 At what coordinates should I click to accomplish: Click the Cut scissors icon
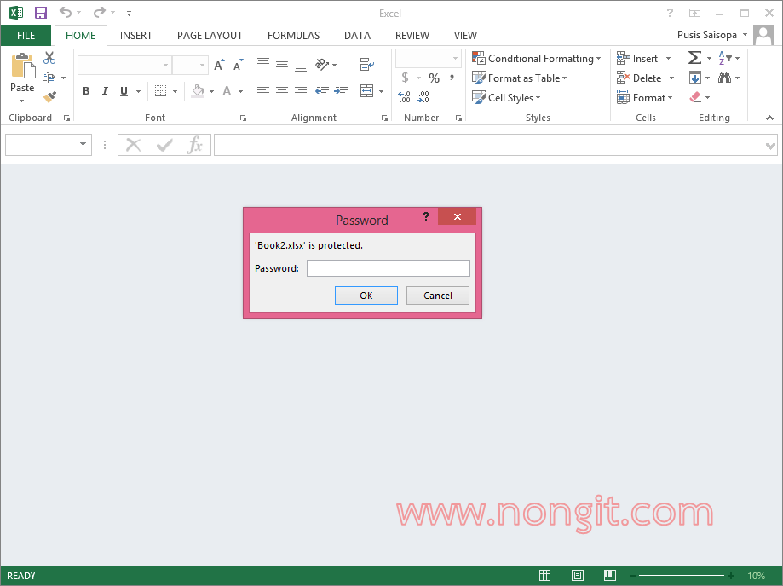coord(49,58)
